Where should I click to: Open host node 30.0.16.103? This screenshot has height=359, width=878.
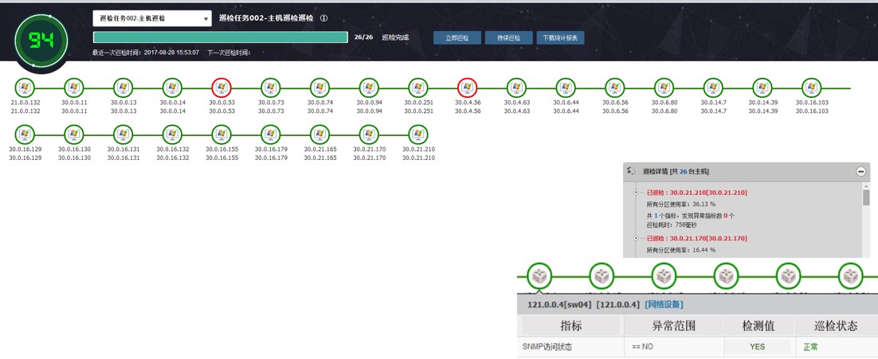pos(811,88)
